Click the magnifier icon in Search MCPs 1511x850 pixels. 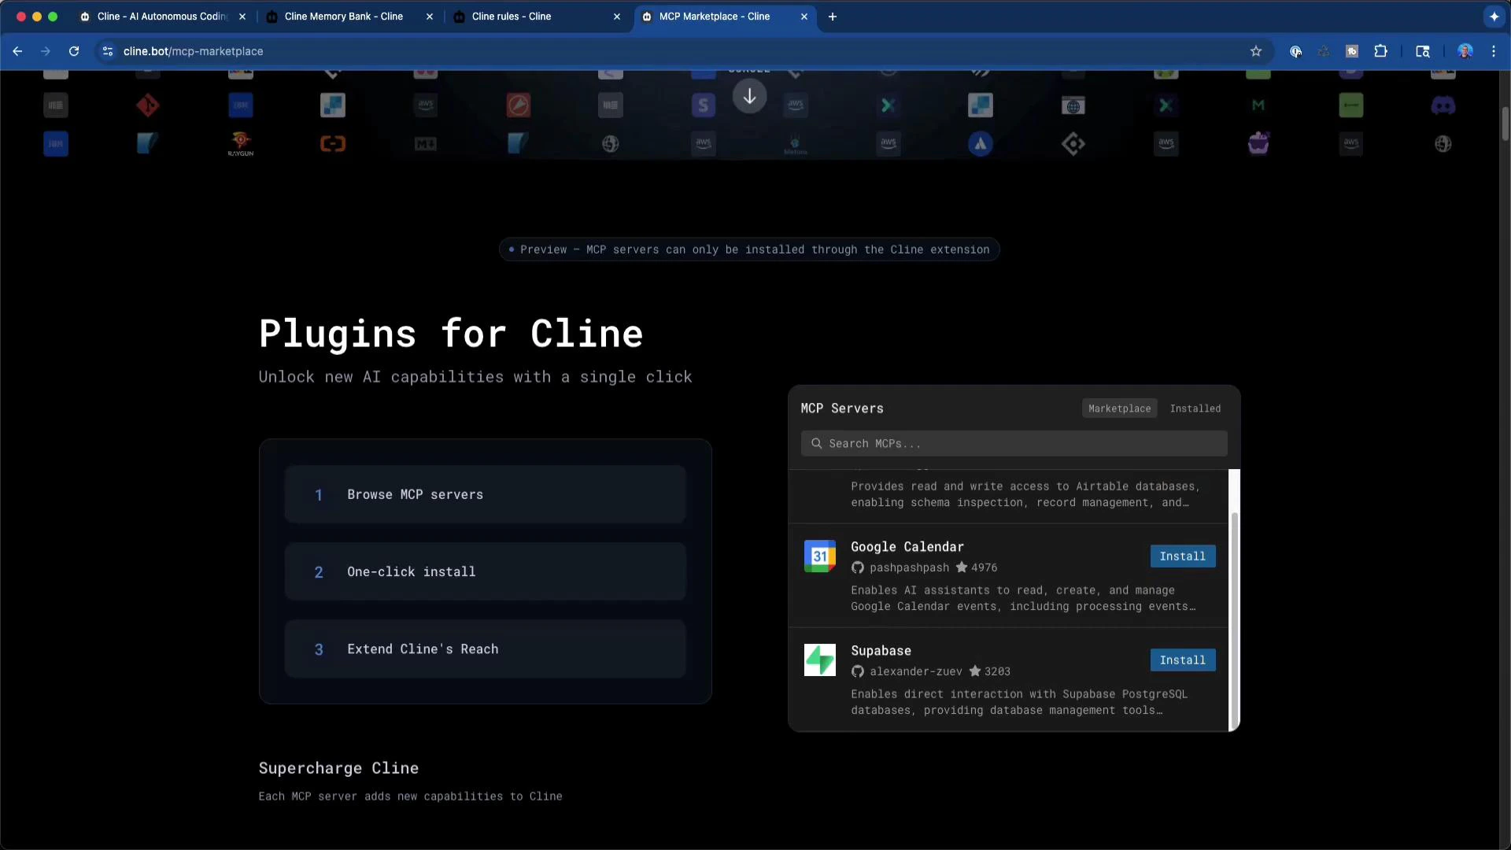pos(816,443)
